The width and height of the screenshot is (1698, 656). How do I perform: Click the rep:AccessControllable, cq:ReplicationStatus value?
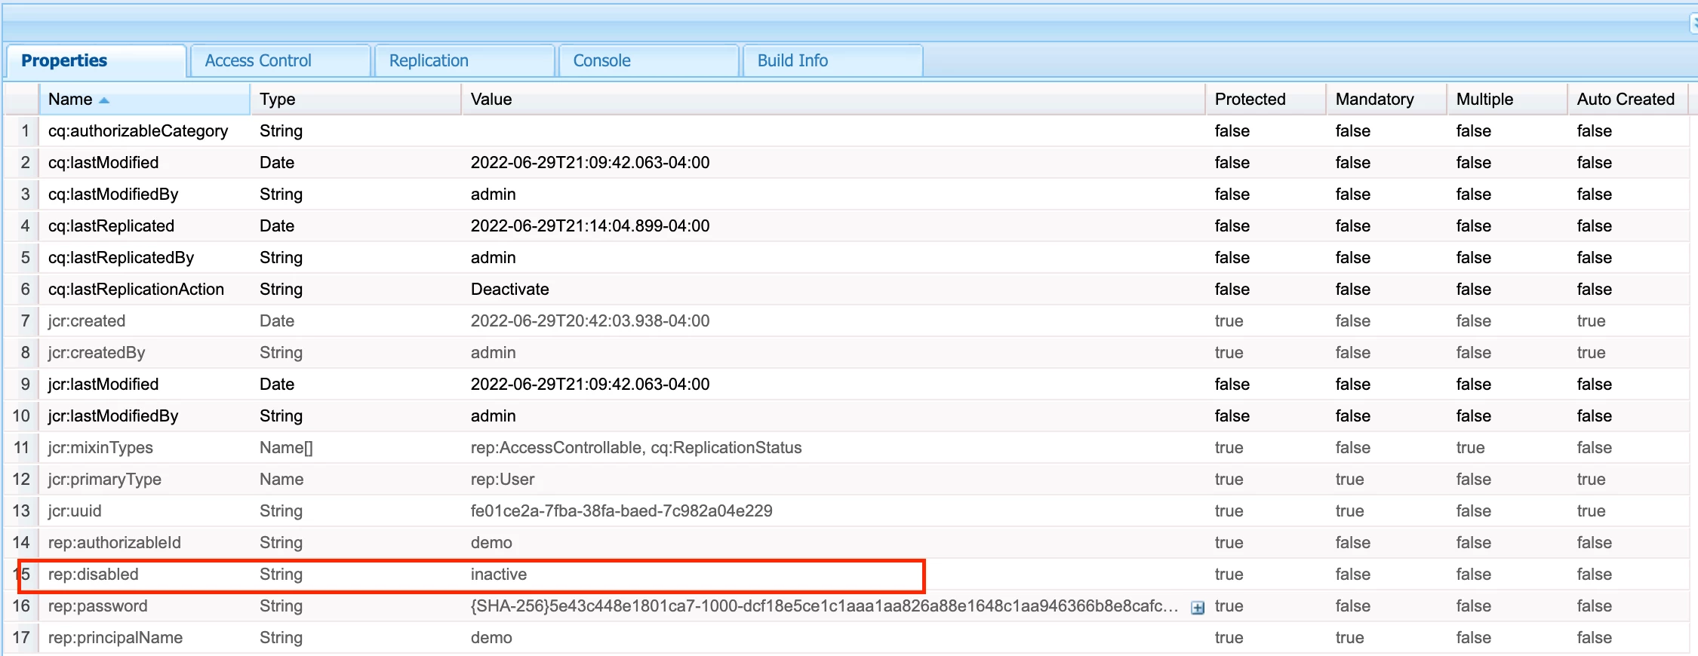tap(636, 447)
